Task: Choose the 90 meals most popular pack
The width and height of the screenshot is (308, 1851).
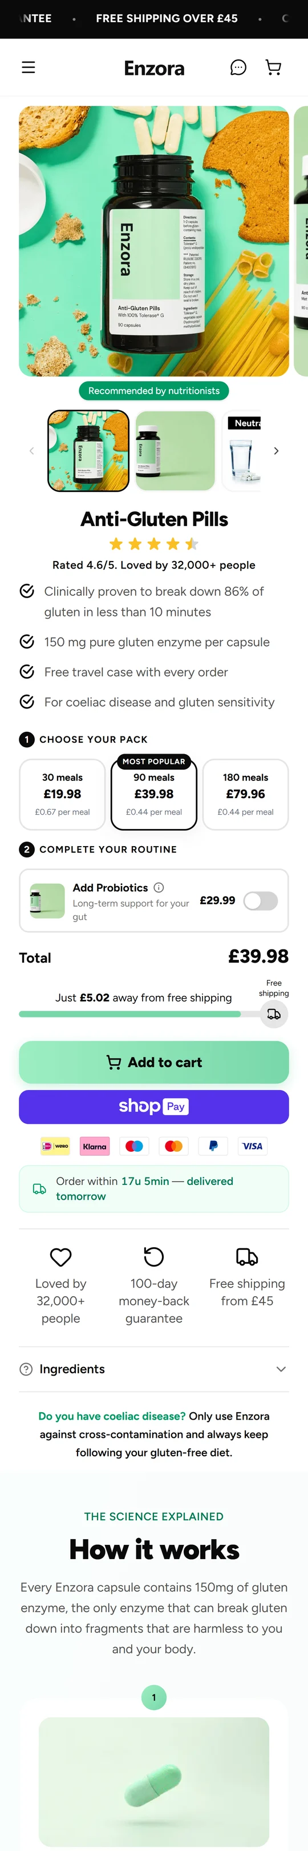Action: (153, 794)
